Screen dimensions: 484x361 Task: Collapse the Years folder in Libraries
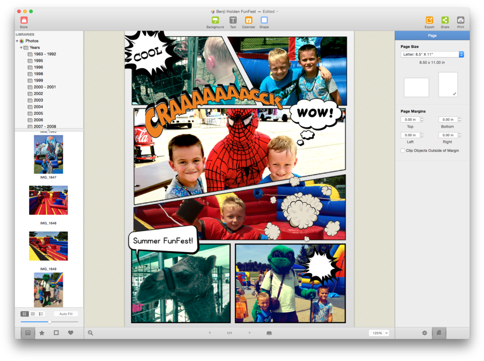(21, 47)
